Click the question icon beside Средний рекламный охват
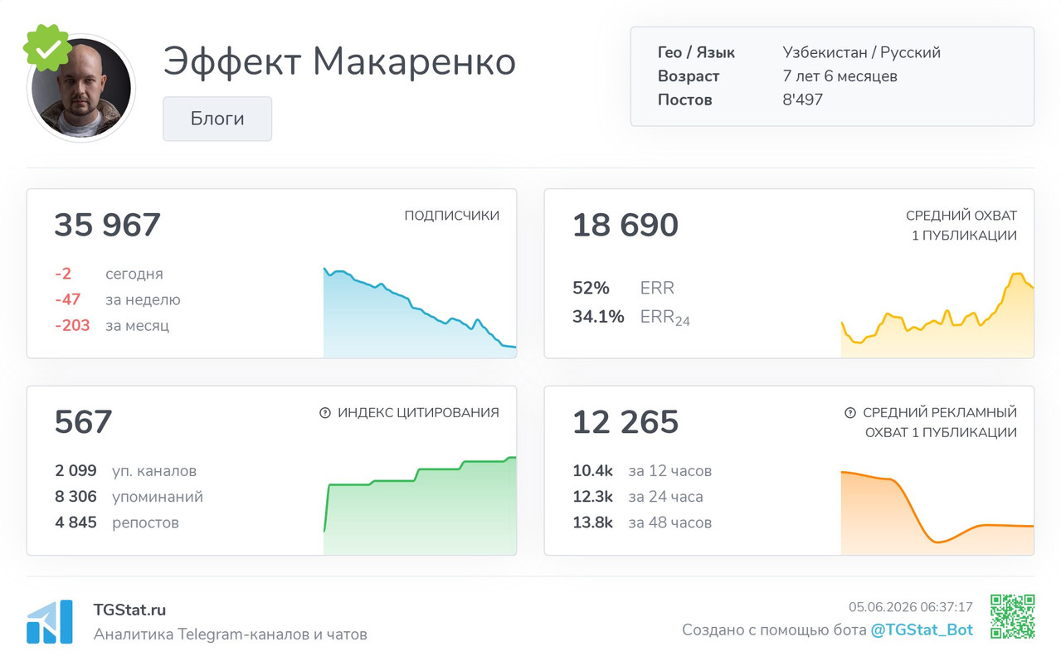This screenshot has width=1061, height=666. pos(849,412)
